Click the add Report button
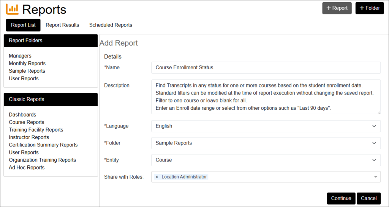Image resolution: width=389 pixels, height=207 pixels. (337, 8)
